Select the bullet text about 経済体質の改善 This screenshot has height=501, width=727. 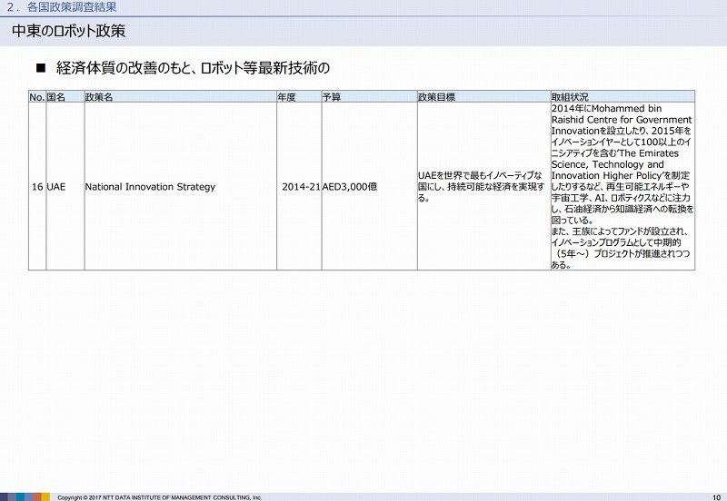coord(191,68)
